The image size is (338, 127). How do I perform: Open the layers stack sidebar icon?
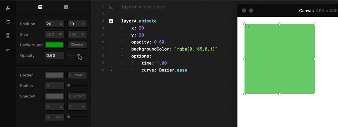click(x=8, y=8)
